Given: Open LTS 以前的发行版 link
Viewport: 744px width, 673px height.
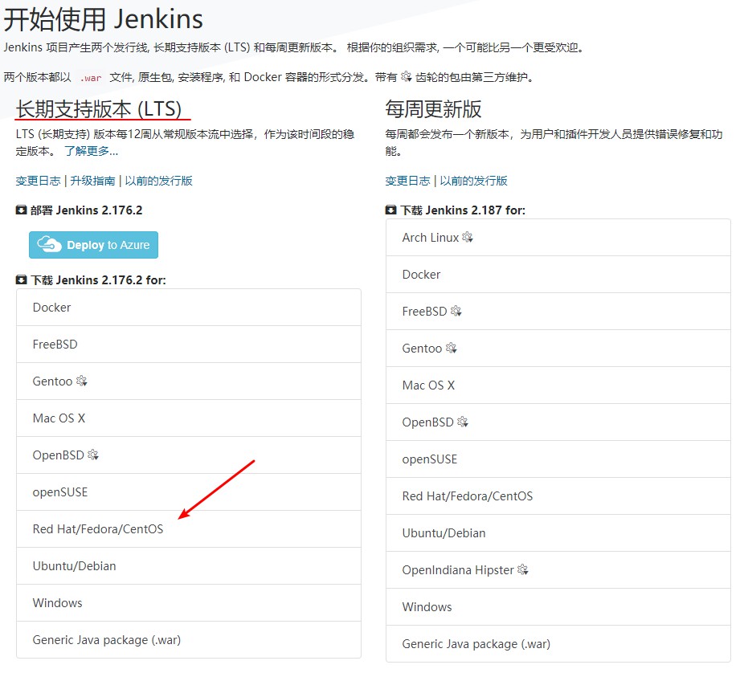Looking at the screenshot, I should coord(158,181).
